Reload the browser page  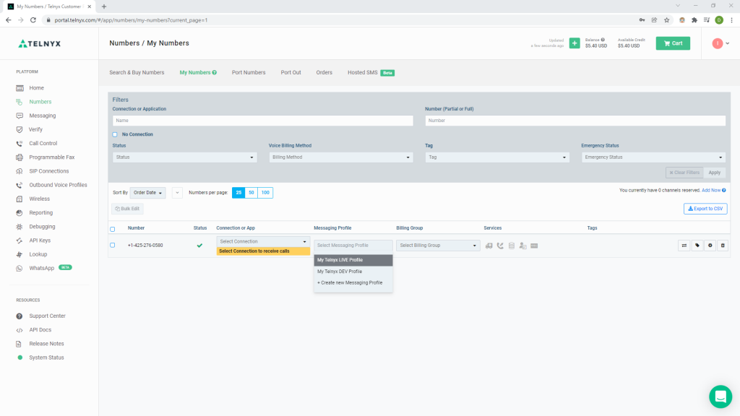point(33,19)
